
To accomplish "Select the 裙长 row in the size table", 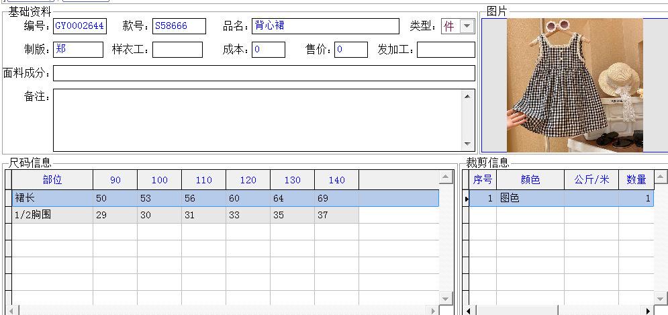I will click(x=226, y=198).
